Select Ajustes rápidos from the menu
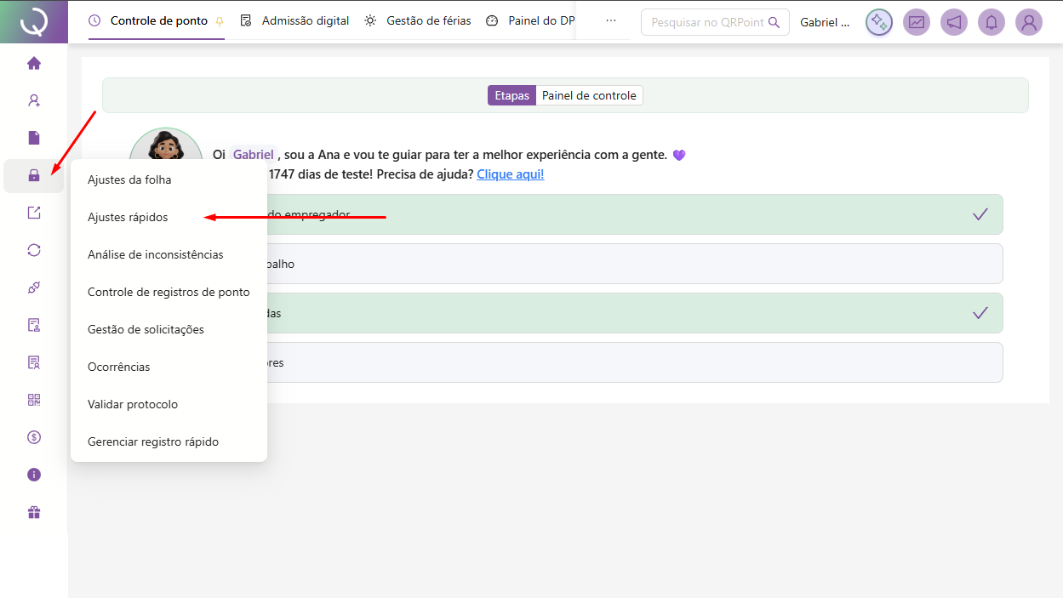 pos(128,217)
